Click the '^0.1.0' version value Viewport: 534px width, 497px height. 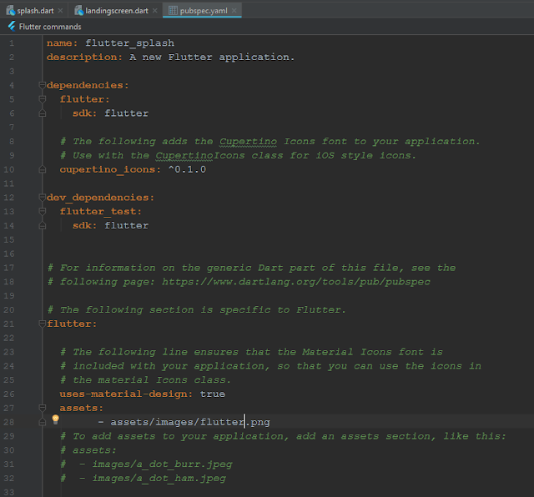point(187,169)
